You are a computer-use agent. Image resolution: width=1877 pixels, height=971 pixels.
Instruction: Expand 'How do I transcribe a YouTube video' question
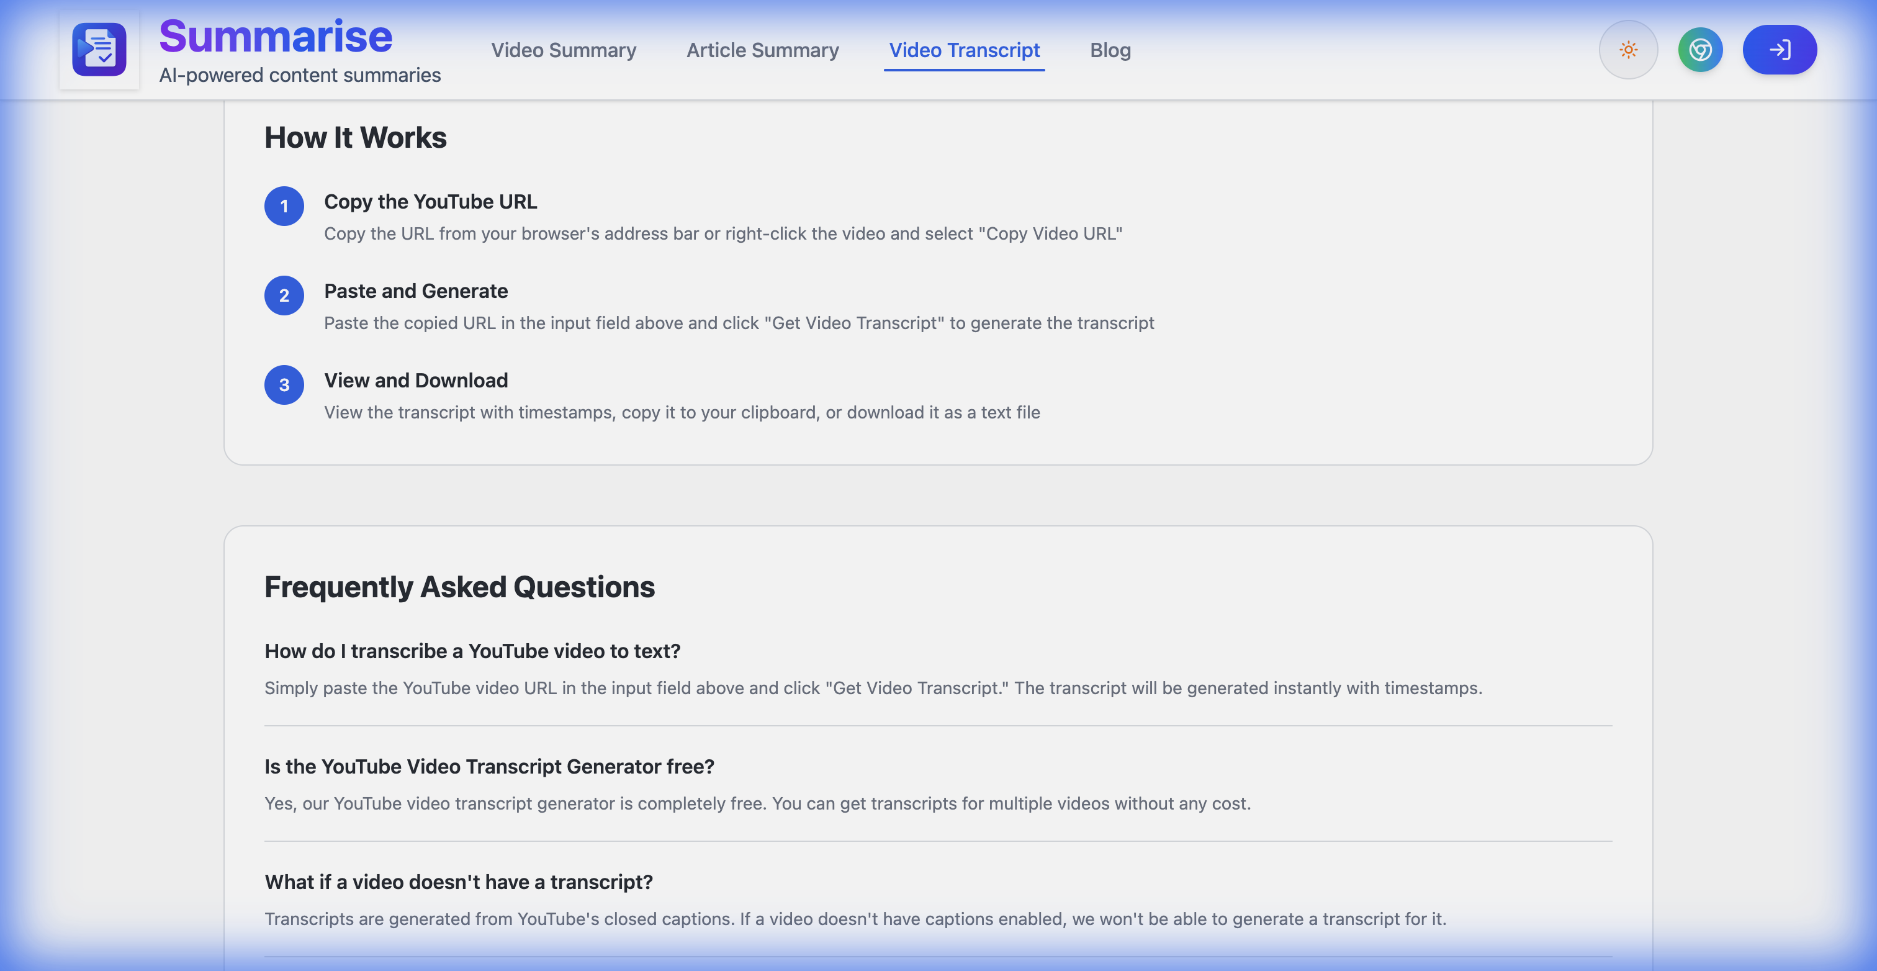click(472, 651)
